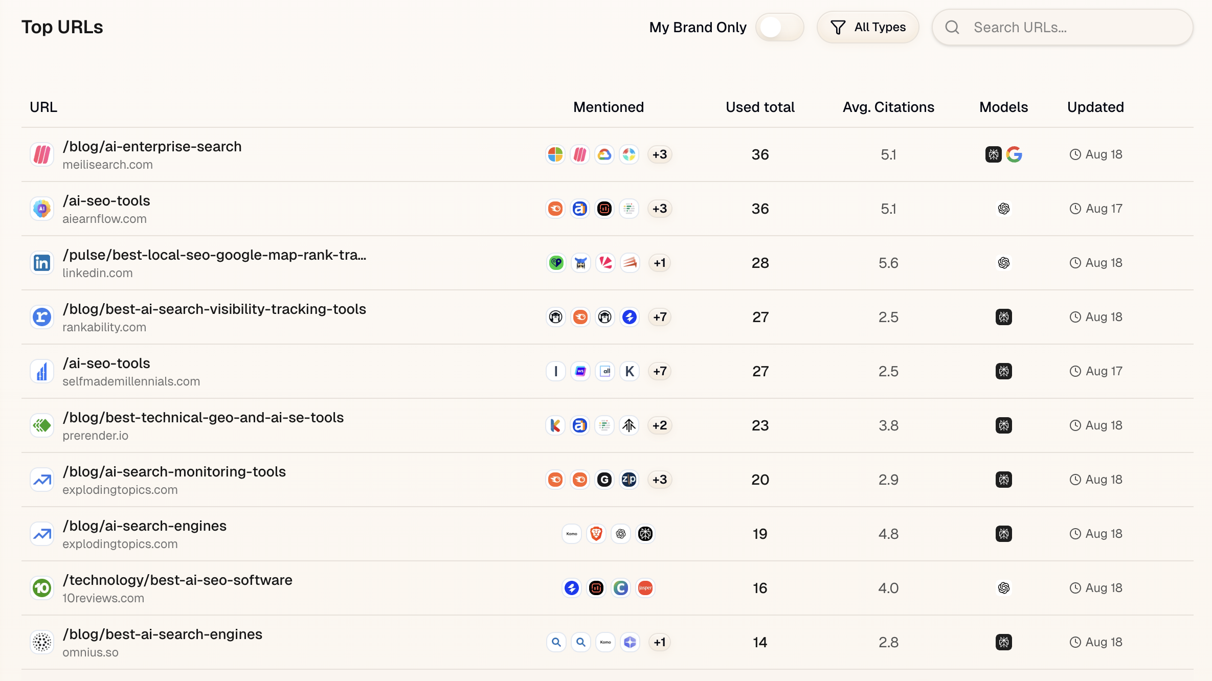Sort by the URL column header
The height and width of the screenshot is (681, 1212).
point(43,107)
